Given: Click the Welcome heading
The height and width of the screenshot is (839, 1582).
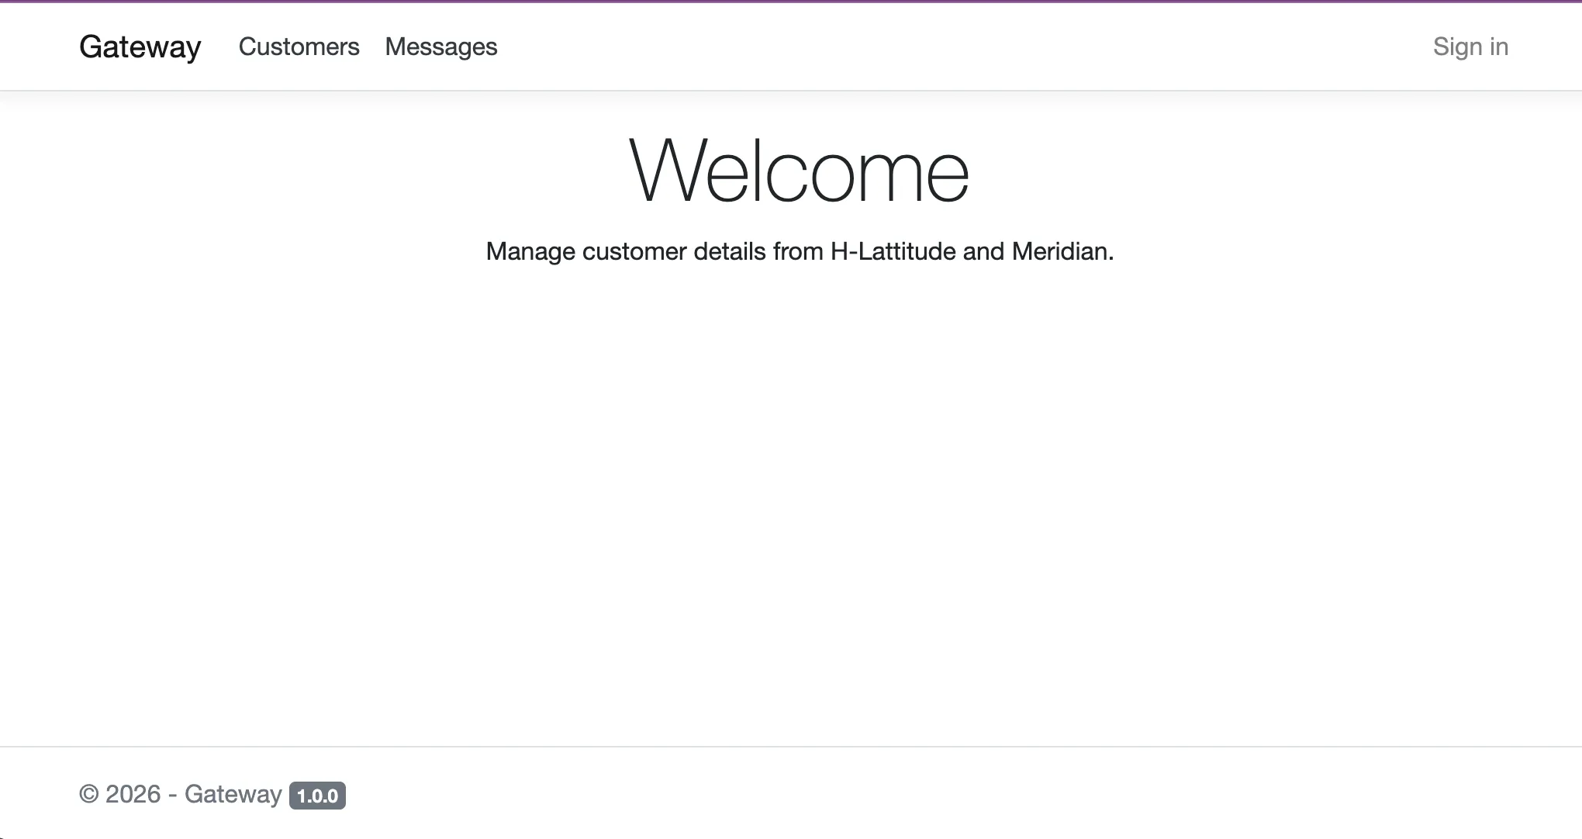Looking at the screenshot, I should click(x=799, y=170).
